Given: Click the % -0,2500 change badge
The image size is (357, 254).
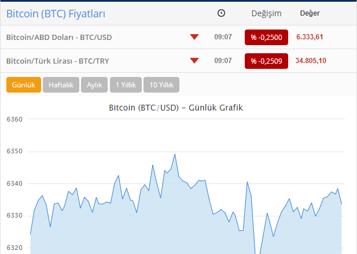Looking at the screenshot, I should [266, 38].
